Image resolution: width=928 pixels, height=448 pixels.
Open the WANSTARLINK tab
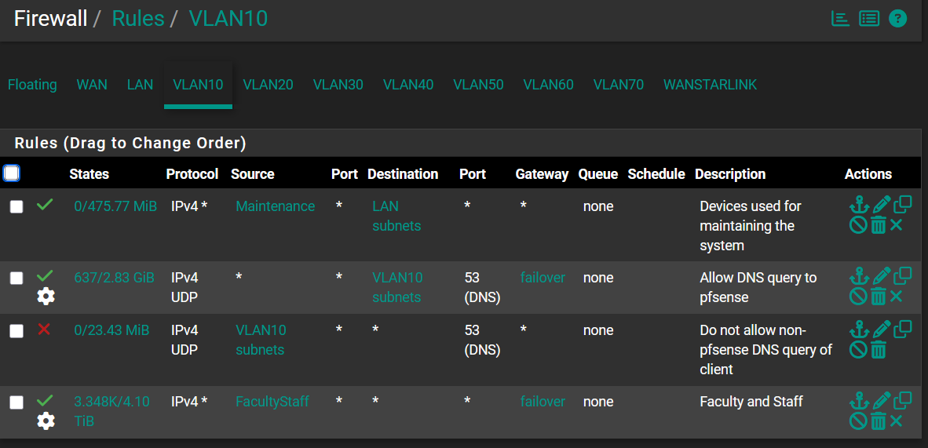tap(711, 85)
